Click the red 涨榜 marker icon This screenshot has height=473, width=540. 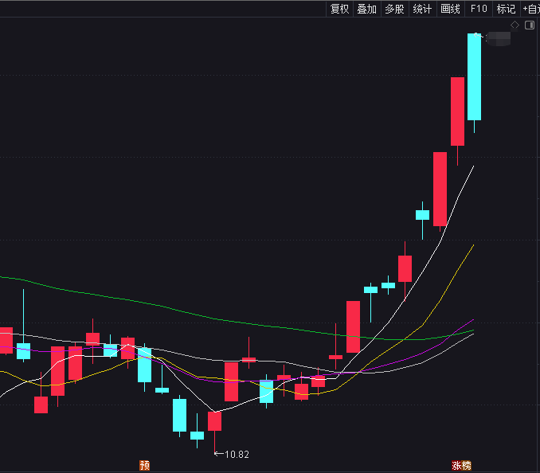coord(461,465)
